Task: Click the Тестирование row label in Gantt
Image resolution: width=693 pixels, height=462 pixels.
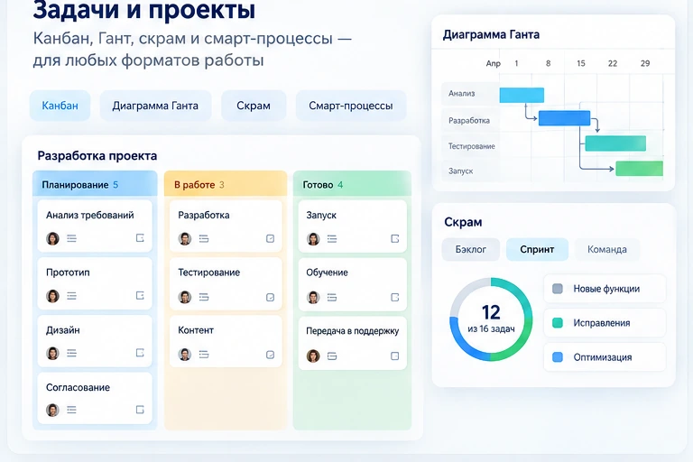Action: (x=472, y=146)
